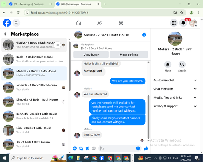Switch to the first Messenger browser tab
The height and width of the screenshot is (162, 203).
[x=30, y=4]
